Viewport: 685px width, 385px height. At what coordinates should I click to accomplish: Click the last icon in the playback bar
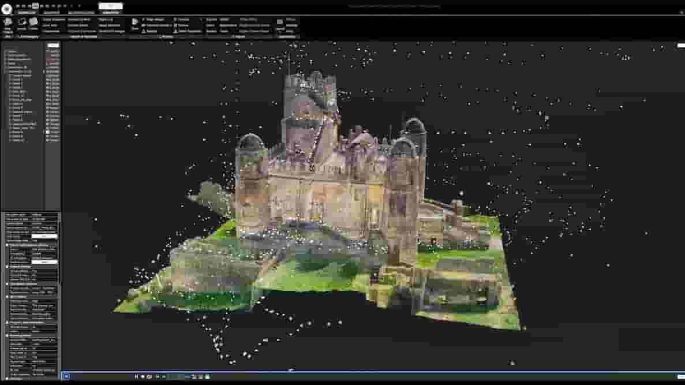coord(207,376)
